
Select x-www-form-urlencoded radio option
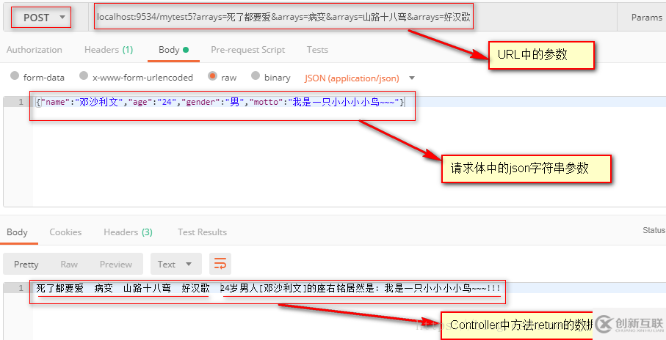[x=84, y=76]
